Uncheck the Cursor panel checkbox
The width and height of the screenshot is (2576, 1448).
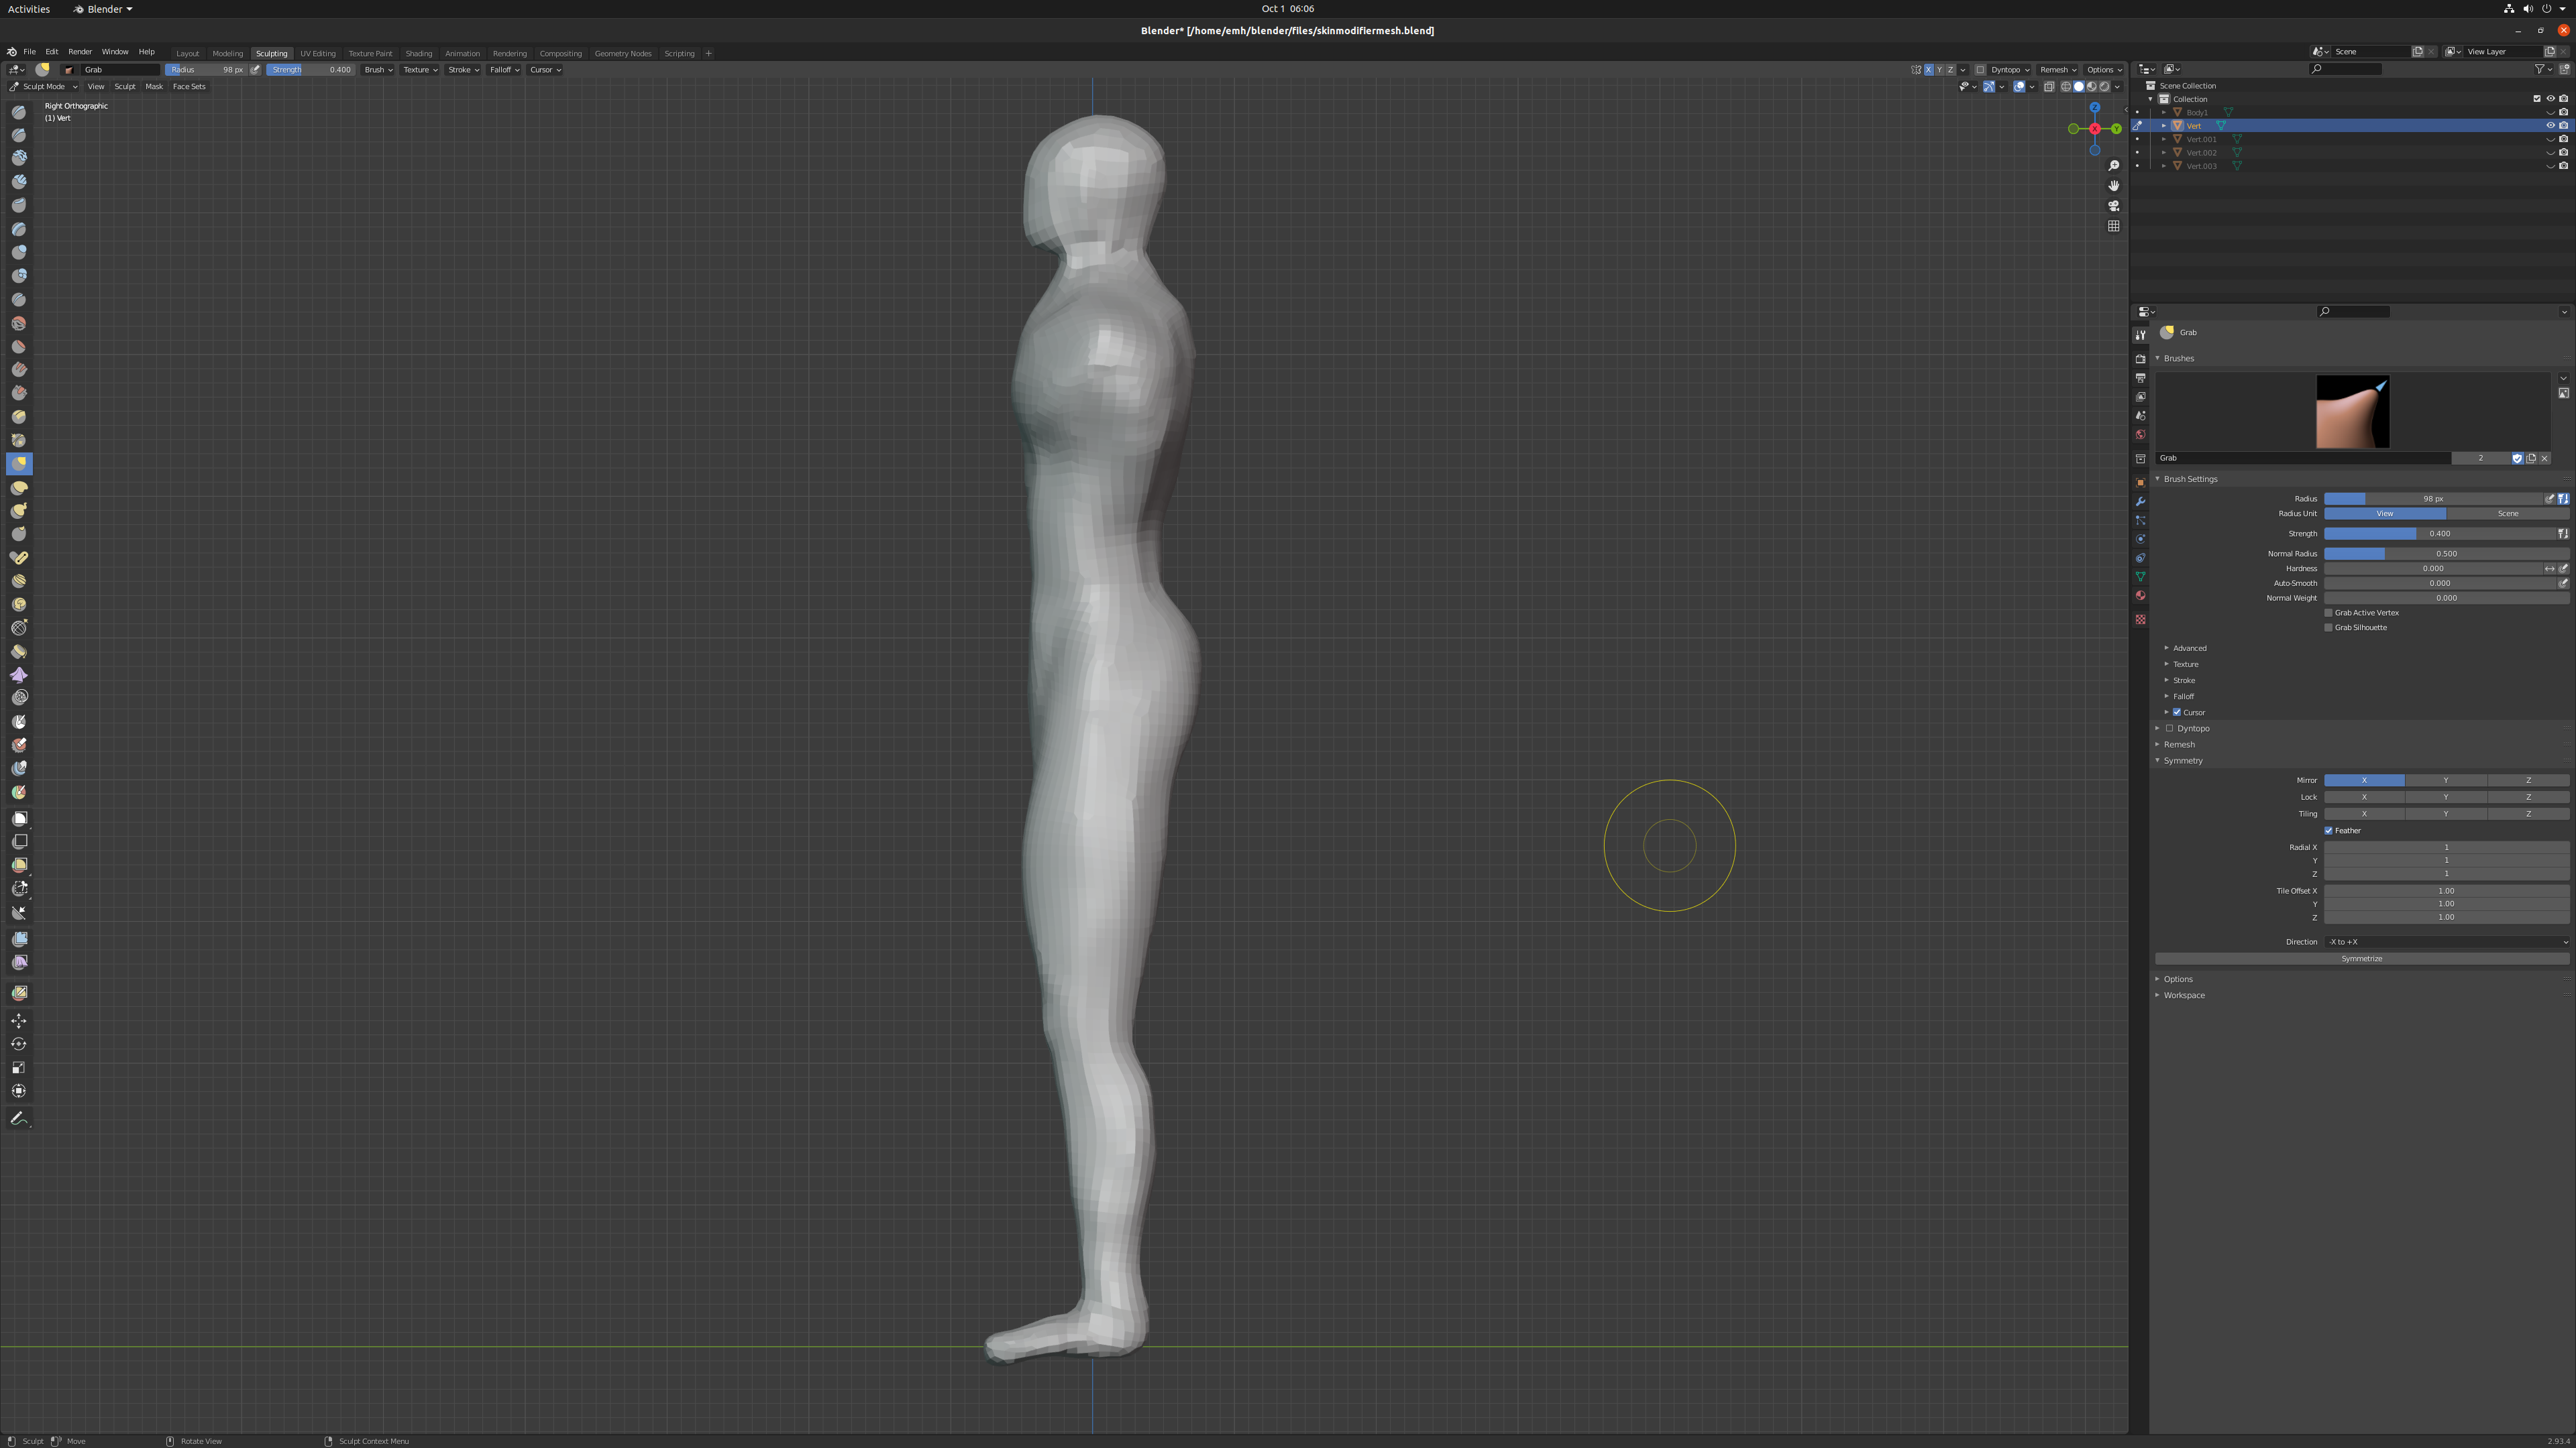(2176, 713)
